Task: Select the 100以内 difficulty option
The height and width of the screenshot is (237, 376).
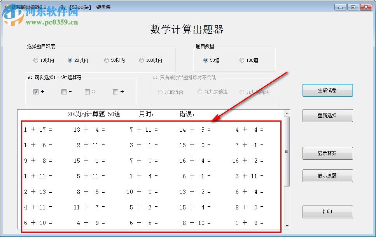Action: tap(142, 60)
